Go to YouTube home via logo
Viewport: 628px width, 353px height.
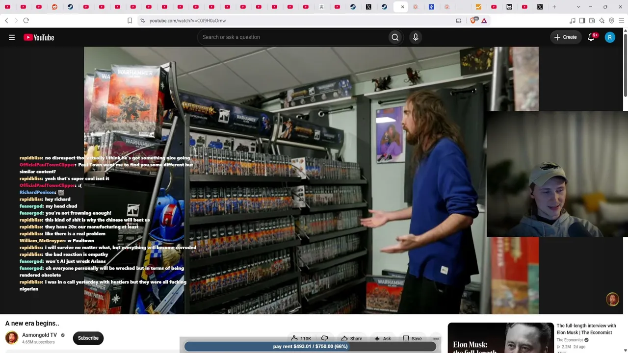39,37
